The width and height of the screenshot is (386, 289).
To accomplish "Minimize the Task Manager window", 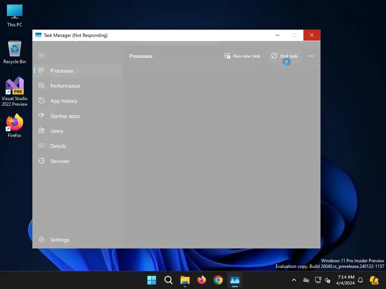I will [x=277, y=35].
